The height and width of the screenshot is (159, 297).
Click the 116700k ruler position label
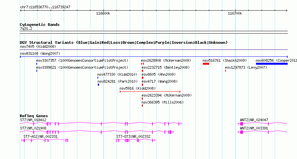point(235,13)
